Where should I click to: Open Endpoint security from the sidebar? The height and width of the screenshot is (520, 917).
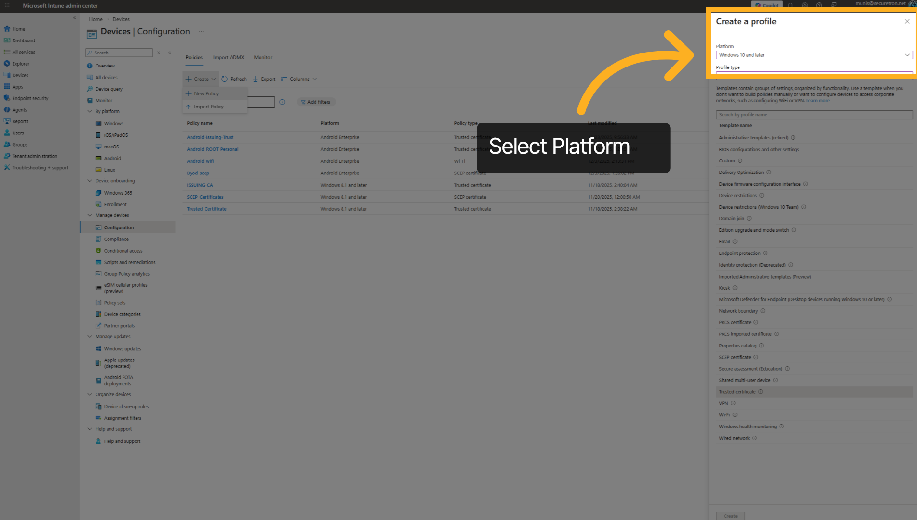[30, 98]
